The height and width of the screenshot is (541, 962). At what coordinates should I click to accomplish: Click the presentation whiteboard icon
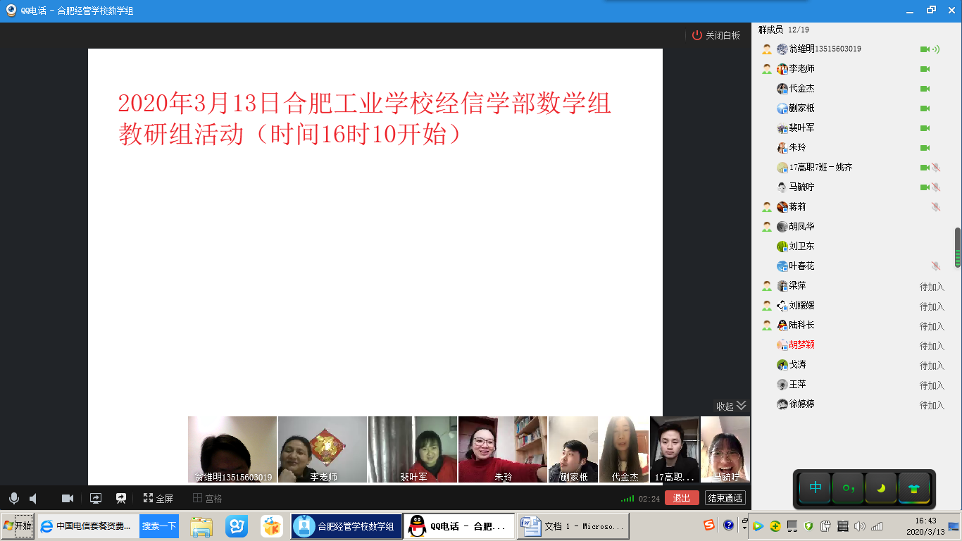(x=121, y=498)
